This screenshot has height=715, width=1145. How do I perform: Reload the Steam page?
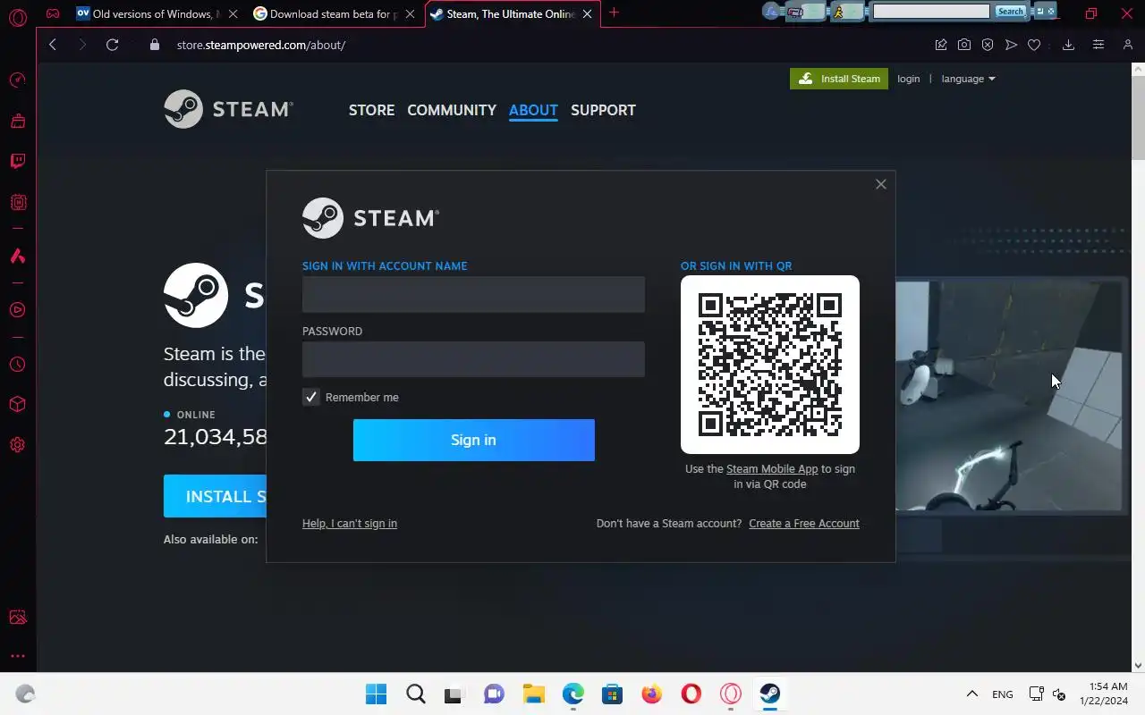pos(112,45)
